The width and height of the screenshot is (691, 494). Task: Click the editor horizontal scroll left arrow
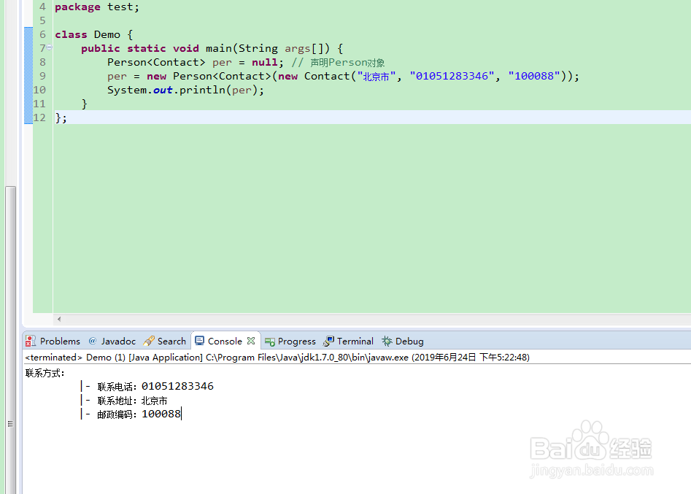point(59,319)
